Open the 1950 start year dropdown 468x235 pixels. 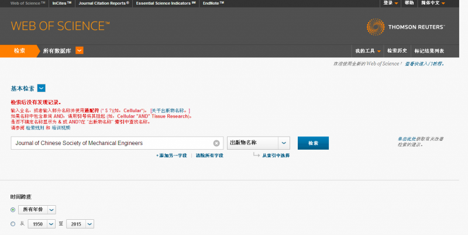pos(42,224)
